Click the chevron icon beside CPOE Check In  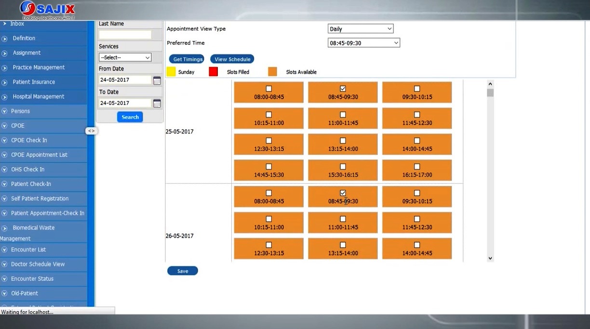pyautogui.click(x=4, y=141)
